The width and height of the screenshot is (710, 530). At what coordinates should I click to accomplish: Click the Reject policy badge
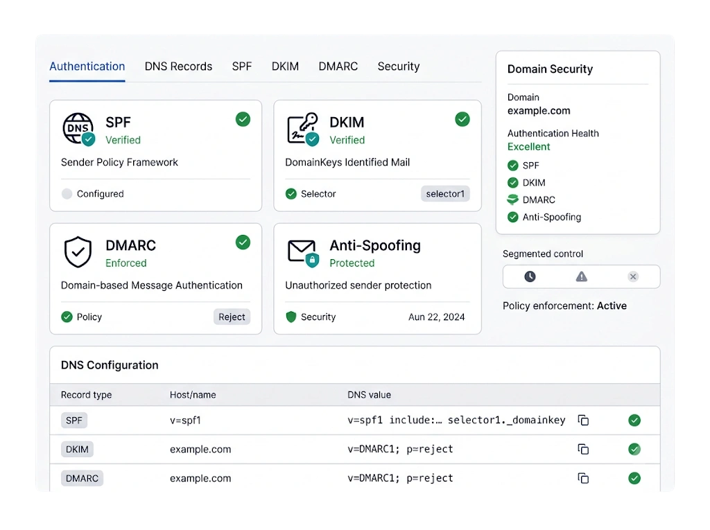pyautogui.click(x=232, y=317)
